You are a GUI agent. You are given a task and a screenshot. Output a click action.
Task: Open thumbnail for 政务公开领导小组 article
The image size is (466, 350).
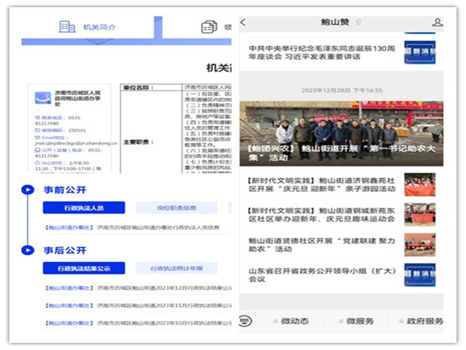pos(419,275)
